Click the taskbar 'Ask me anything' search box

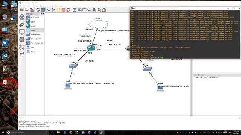(x=27, y=132)
